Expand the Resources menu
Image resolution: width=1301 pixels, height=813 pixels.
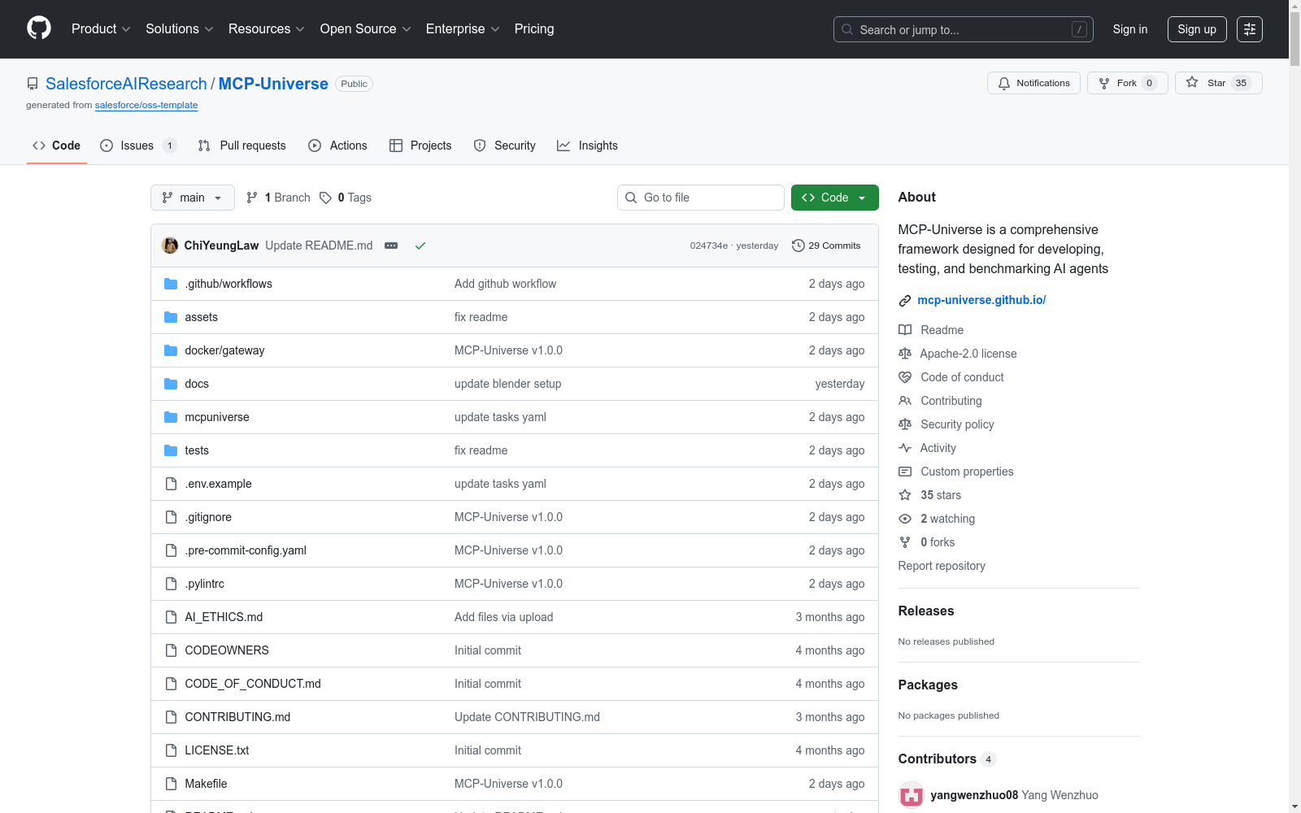click(267, 29)
